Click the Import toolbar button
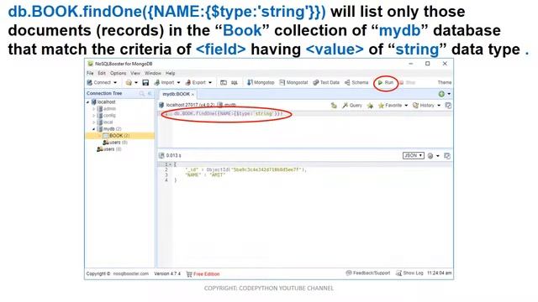The width and height of the screenshot is (538, 302). coord(165,82)
